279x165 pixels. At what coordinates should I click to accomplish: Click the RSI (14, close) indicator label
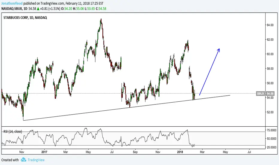pos(13,131)
